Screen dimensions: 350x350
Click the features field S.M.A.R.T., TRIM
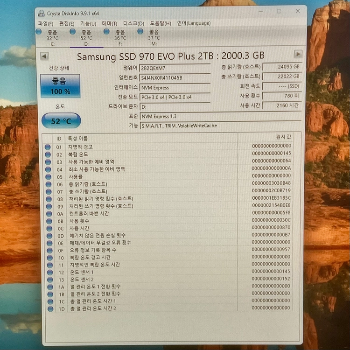pos(221,126)
